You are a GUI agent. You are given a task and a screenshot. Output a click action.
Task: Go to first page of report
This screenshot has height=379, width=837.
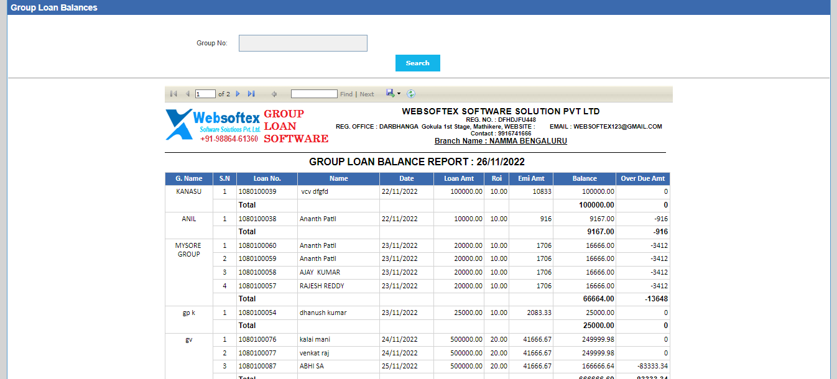173,94
